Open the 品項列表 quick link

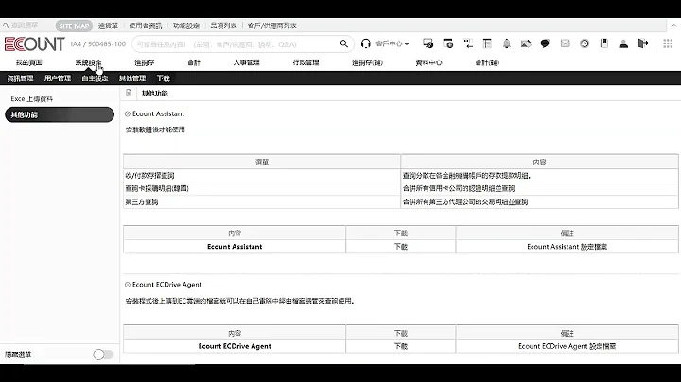tap(223, 26)
